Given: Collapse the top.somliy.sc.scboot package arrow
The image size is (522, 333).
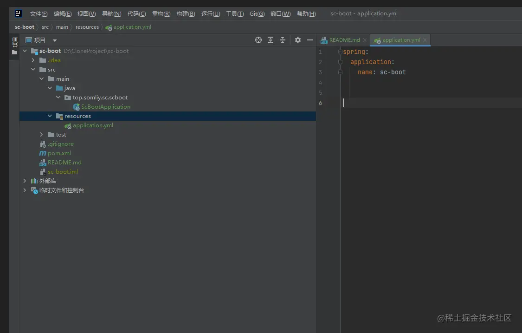Looking at the screenshot, I should click(x=58, y=98).
